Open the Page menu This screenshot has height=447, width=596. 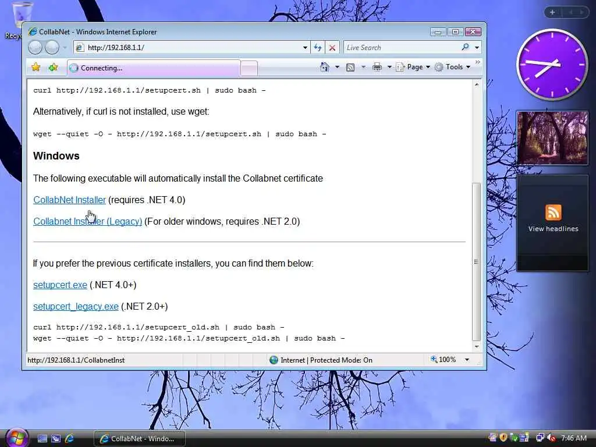pos(413,67)
